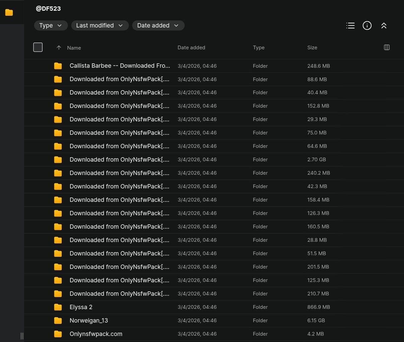Open the Last modified filter dropdown

point(99,25)
